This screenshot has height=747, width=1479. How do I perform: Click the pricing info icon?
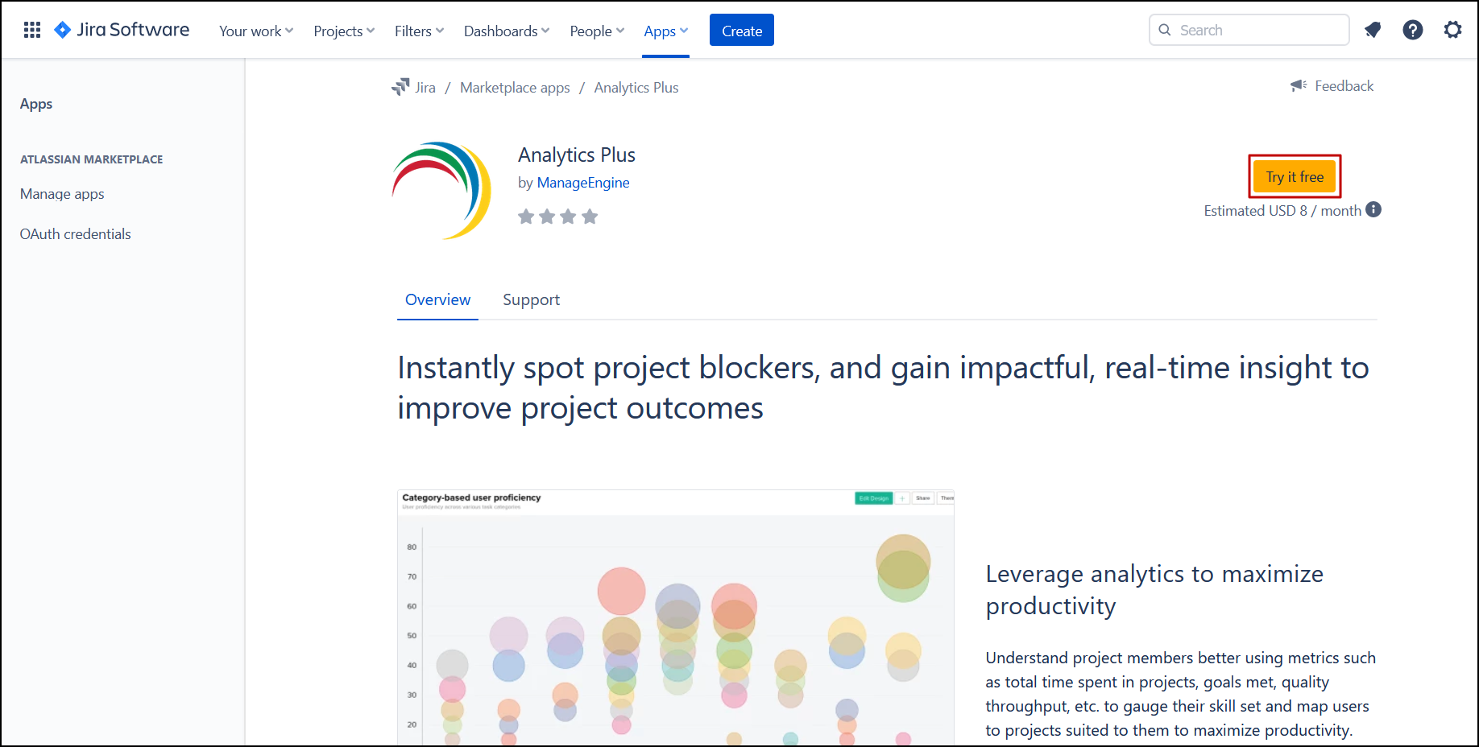coord(1373,210)
